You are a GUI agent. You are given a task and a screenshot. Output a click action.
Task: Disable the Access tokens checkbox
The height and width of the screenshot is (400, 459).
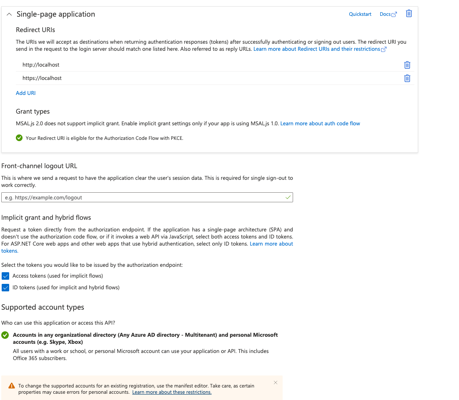tap(5, 276)
